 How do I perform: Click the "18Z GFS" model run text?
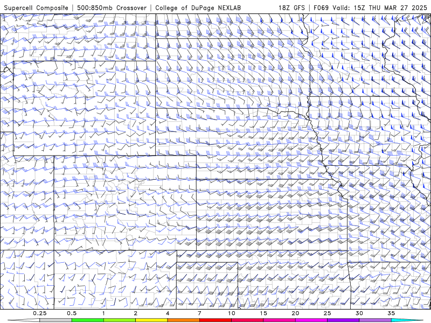click(x=291, y=8)
